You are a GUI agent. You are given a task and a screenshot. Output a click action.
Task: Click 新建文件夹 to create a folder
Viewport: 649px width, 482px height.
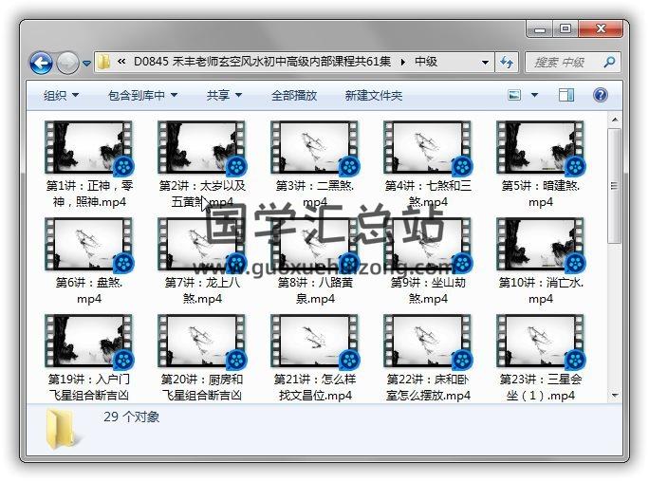pos(373,96)
